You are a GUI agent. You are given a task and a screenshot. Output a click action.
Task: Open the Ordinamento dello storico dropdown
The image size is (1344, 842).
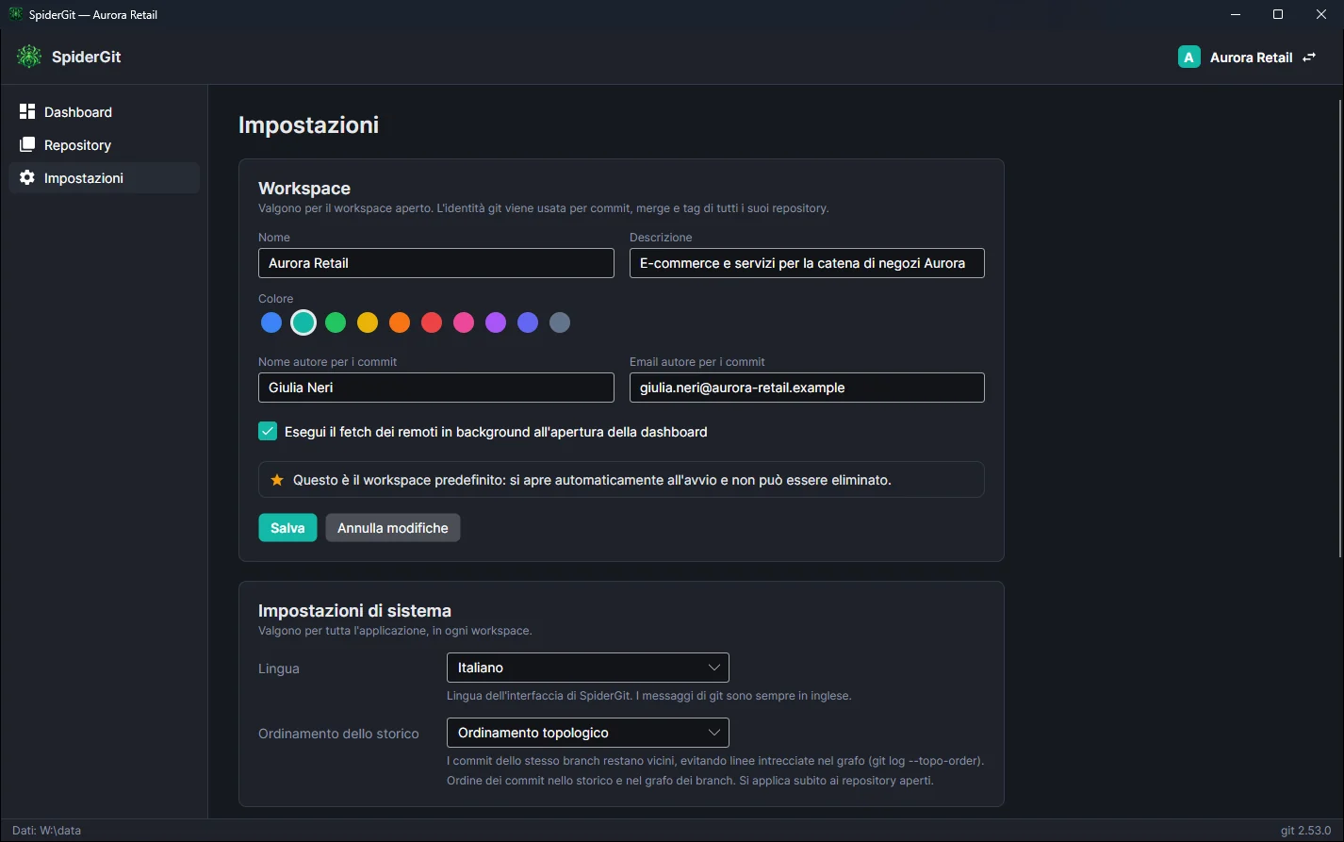pyautogui.click(x=588, y=733)
